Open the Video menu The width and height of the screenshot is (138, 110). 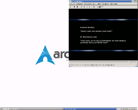click(99, 4)
